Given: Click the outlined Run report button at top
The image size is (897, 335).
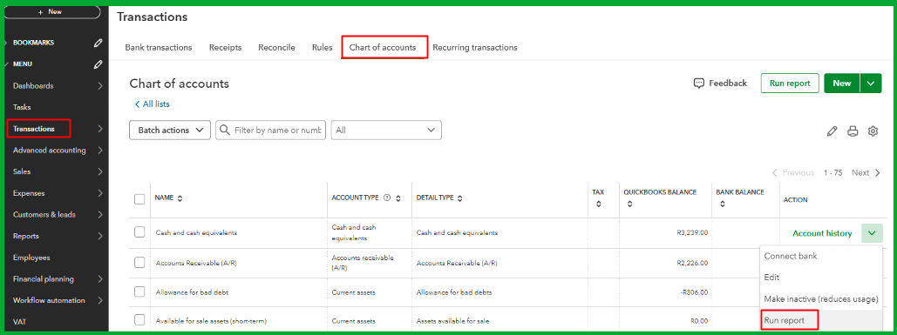Looking at the screenshot, I should (790, 84).
